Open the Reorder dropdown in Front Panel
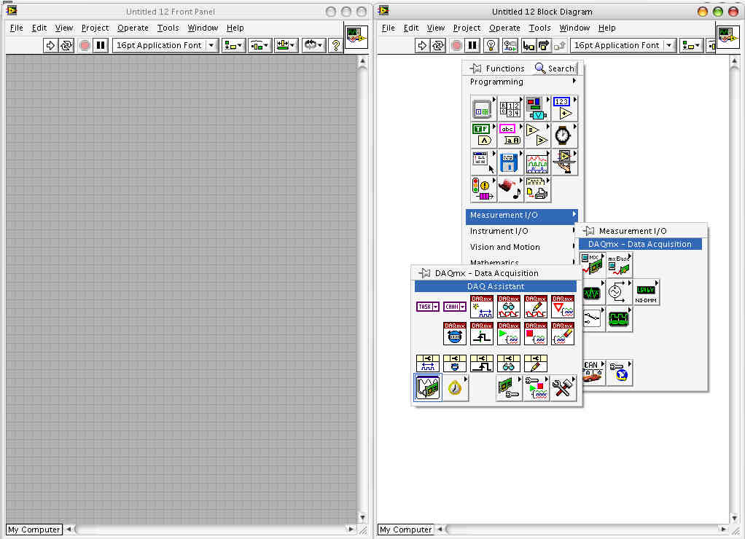This screenshot has width=745, height=539. pos(313,45)
